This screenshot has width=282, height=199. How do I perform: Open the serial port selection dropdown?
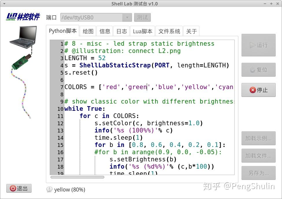pos(127,17)
